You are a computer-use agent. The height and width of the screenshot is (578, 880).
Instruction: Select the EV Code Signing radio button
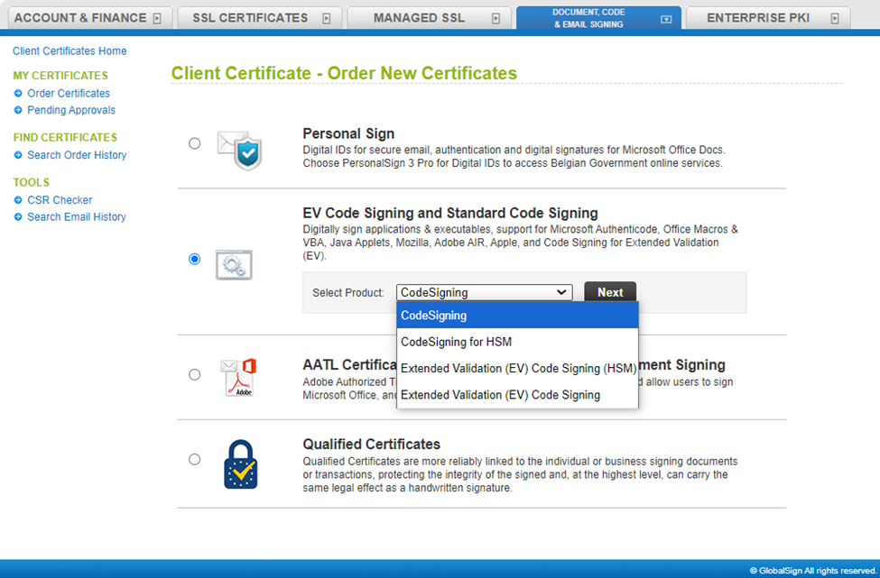[x=195, y=259]
